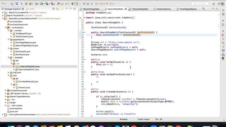
Task: Toggle Show Whitespace Characters pilcrow button
Action: tap(92, 4)
